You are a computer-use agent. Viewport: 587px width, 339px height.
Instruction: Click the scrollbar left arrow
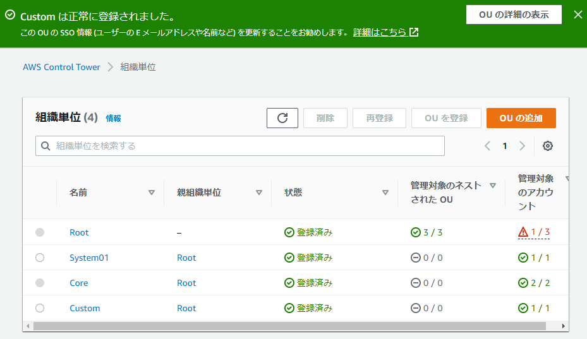tap(28, 326)
